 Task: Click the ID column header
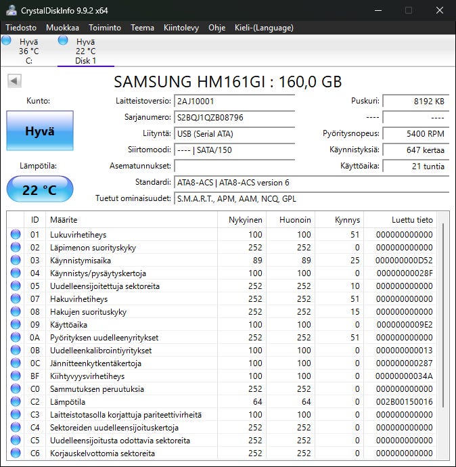click(x=35, y=220)
